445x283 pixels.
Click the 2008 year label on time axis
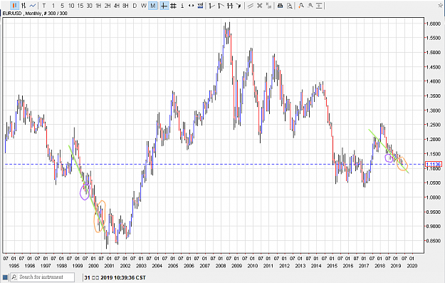click(221, 266)
